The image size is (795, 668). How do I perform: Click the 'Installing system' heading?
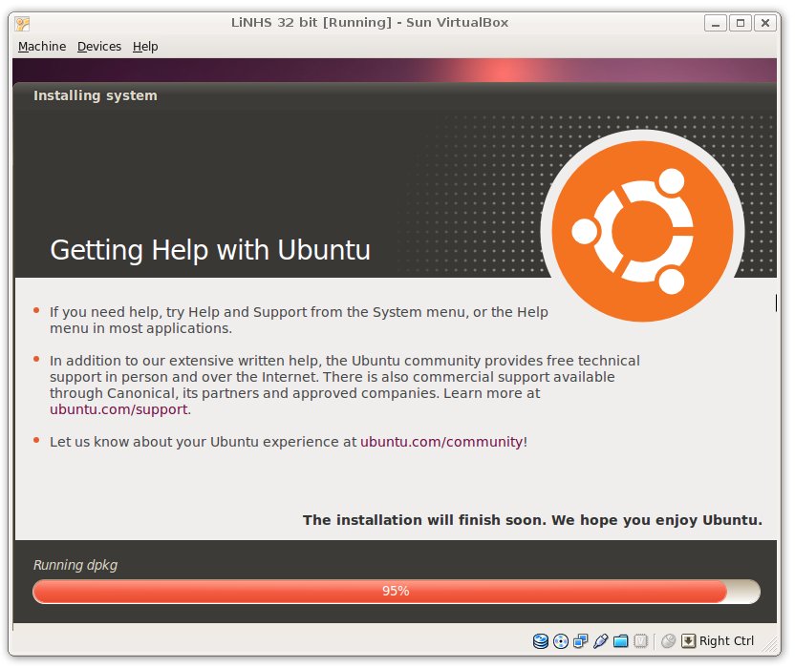[x=96, y=95]
